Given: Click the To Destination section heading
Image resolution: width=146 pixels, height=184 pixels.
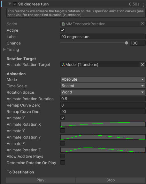Looking at the screenshot, I should [20, 172].
